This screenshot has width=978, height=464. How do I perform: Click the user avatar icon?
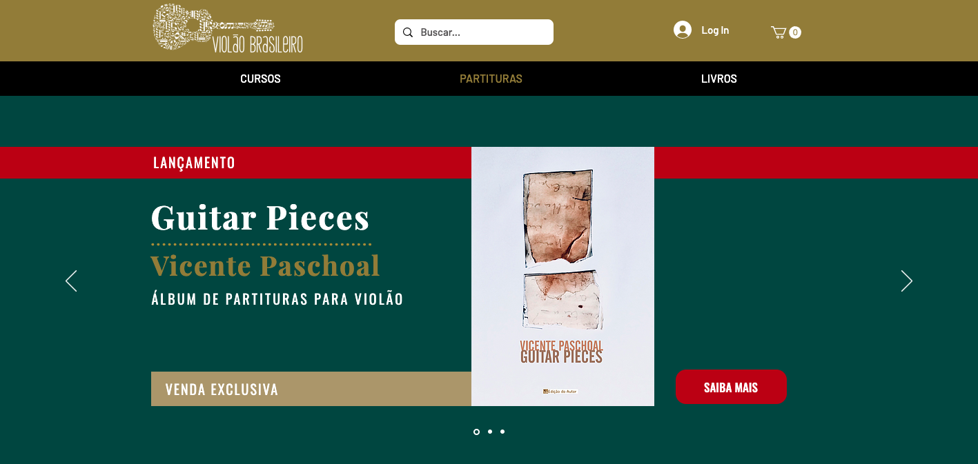click(683, 30)
